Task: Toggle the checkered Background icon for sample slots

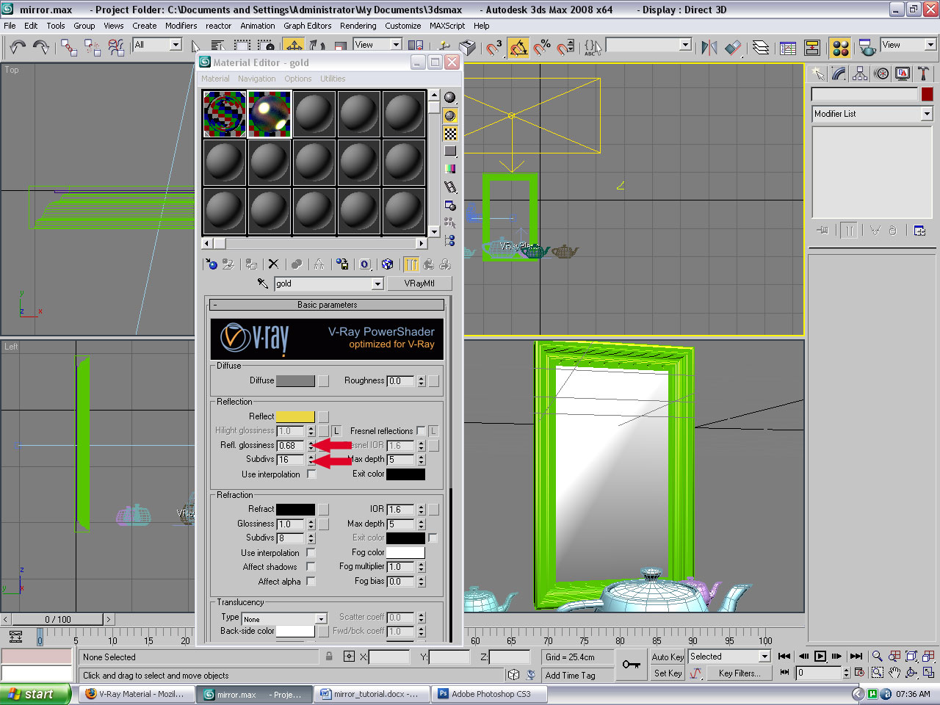Action: (x=450, y=134)
